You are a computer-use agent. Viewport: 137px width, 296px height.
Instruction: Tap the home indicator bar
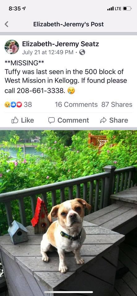pos(69,292)
